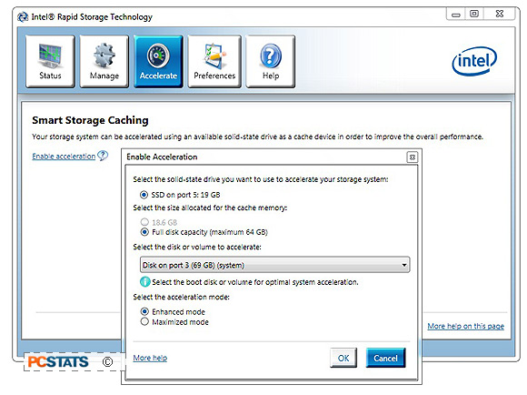Select the Accelerate tab

[158, 61]
